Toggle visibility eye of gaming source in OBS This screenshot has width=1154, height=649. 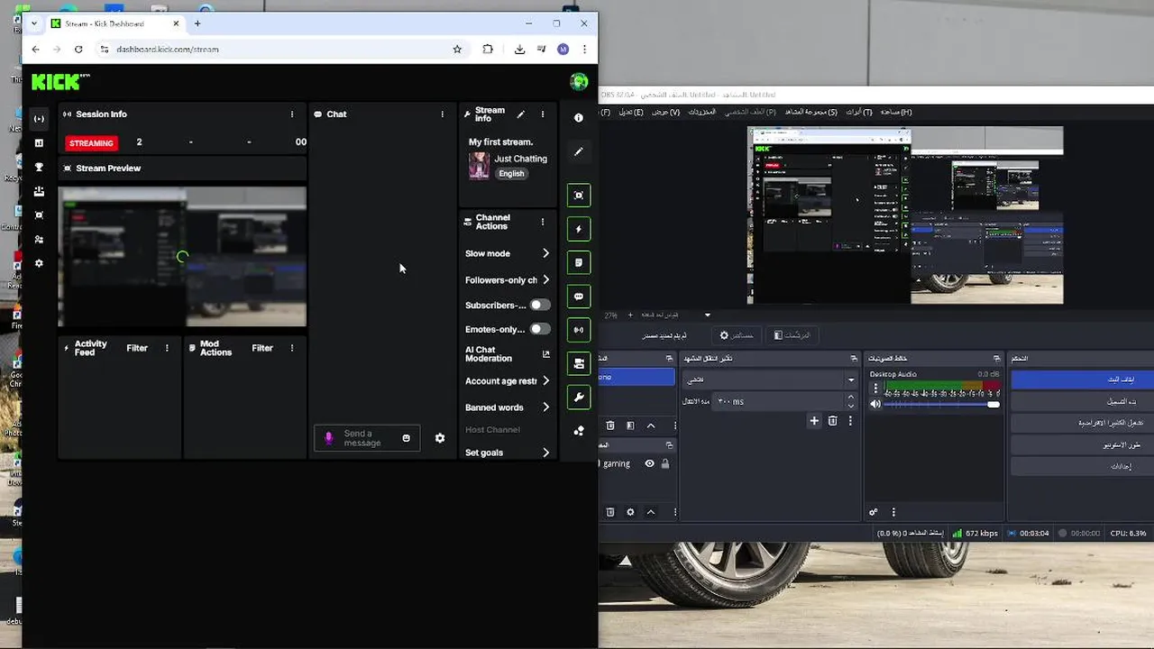(649, 463)
